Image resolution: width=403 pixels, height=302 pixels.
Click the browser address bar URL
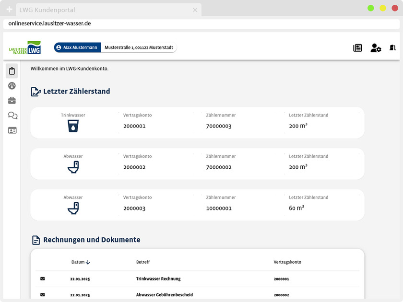(x=50, y=23)
